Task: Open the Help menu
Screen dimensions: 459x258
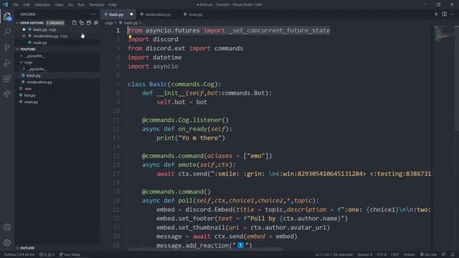Action: pos(113,5)
